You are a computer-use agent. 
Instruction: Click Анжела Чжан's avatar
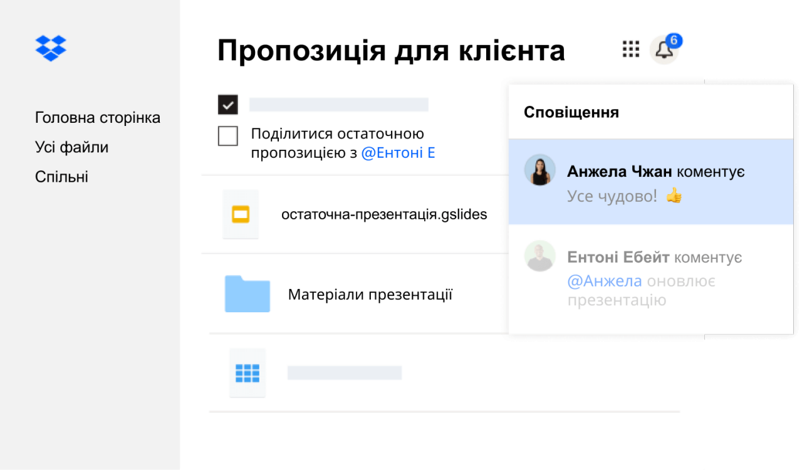click(540, 170)
